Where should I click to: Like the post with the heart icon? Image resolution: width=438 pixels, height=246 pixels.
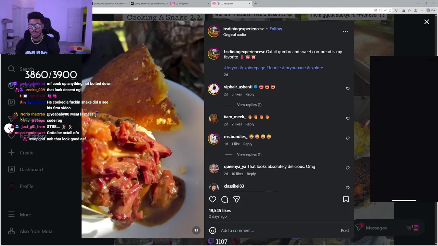click(x=212, y=200)
